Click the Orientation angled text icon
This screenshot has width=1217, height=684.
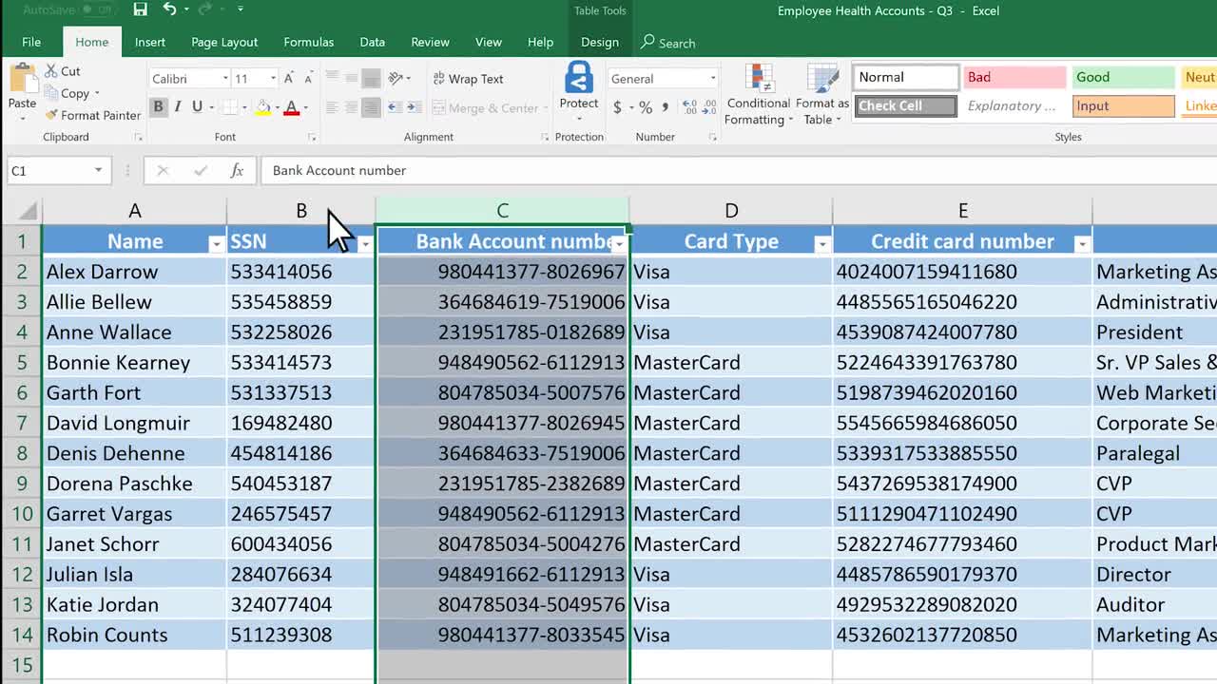[396, 79]
